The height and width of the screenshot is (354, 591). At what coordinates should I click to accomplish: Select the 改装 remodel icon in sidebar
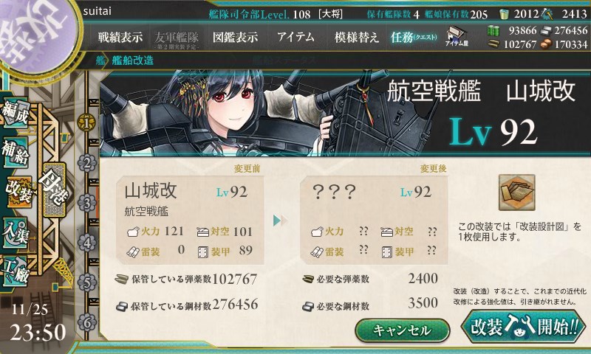18,191
